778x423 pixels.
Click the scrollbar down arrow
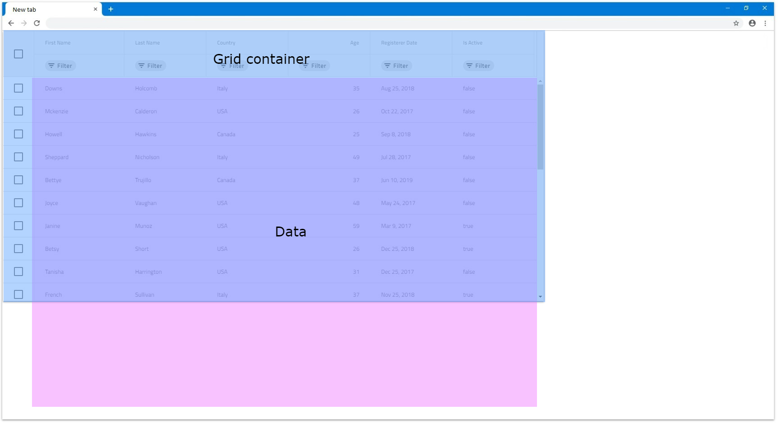coord(540,297)
